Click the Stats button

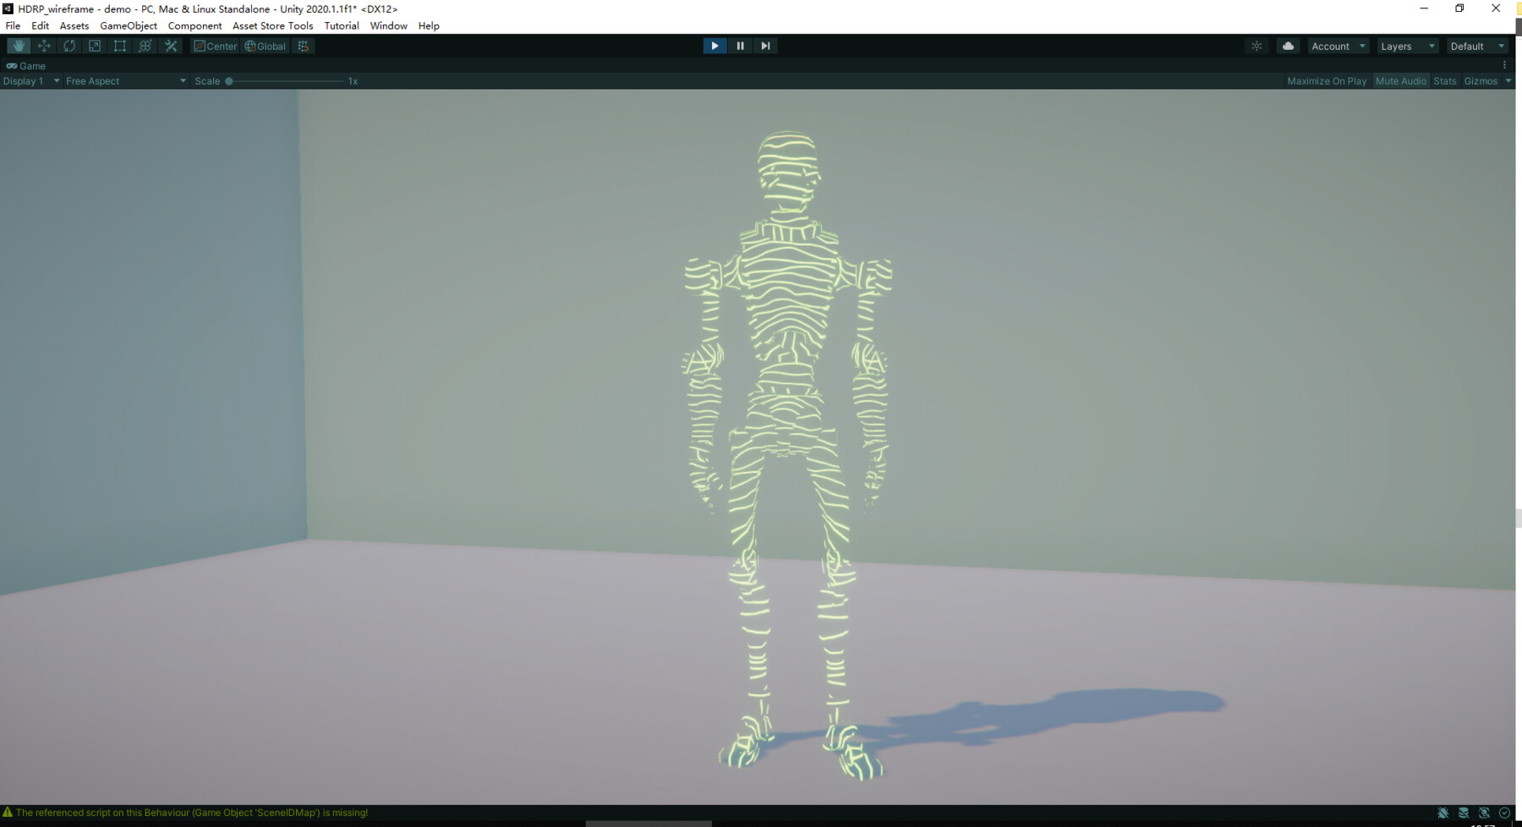[1444, 80]
